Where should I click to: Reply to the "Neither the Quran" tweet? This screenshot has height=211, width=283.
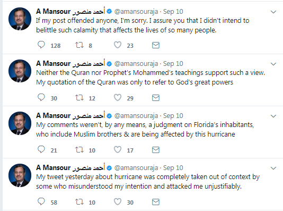[x=41, y=97]
